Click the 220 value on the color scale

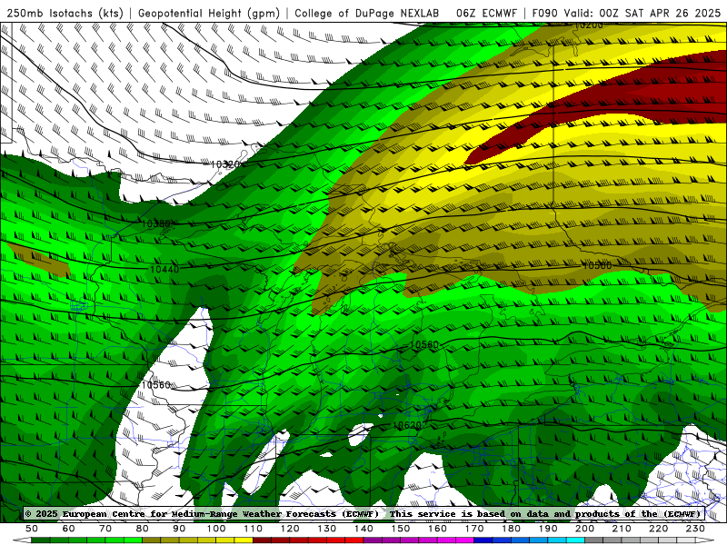[x=658, y=529]
